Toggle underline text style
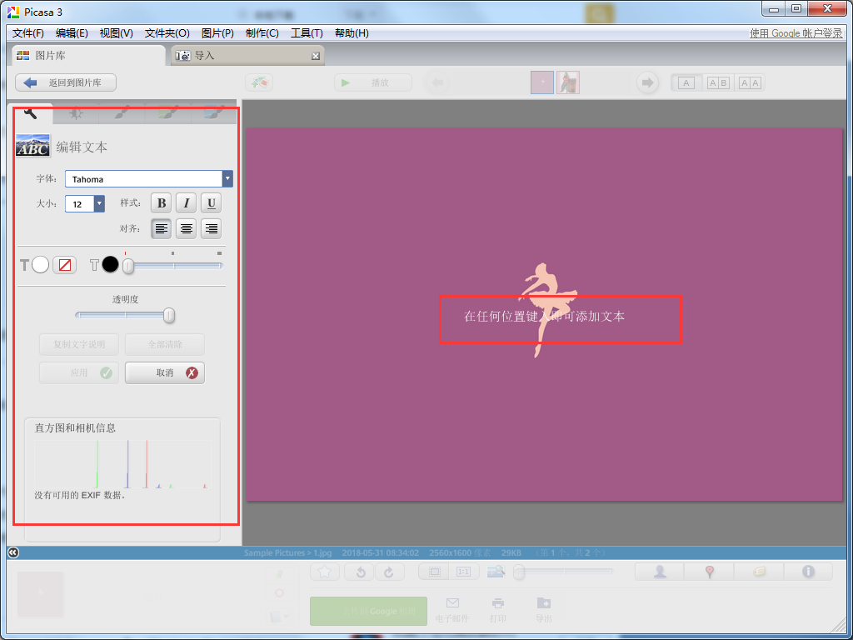 click(x=211, y=202)
